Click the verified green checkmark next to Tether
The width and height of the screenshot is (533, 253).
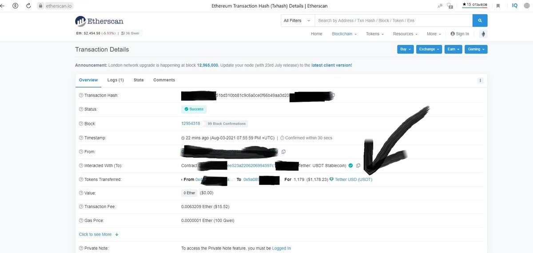[x=350, y=165]
